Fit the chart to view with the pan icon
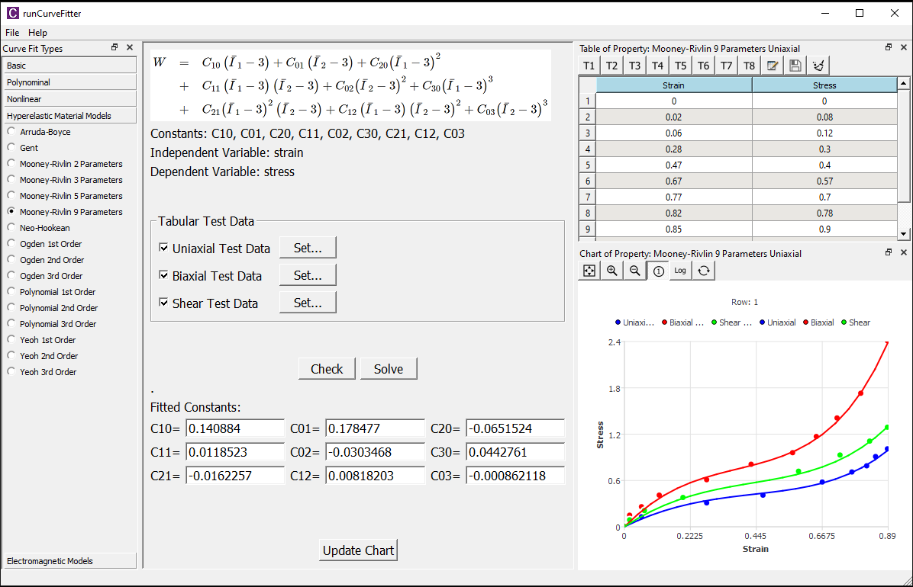 pos(587,270)
